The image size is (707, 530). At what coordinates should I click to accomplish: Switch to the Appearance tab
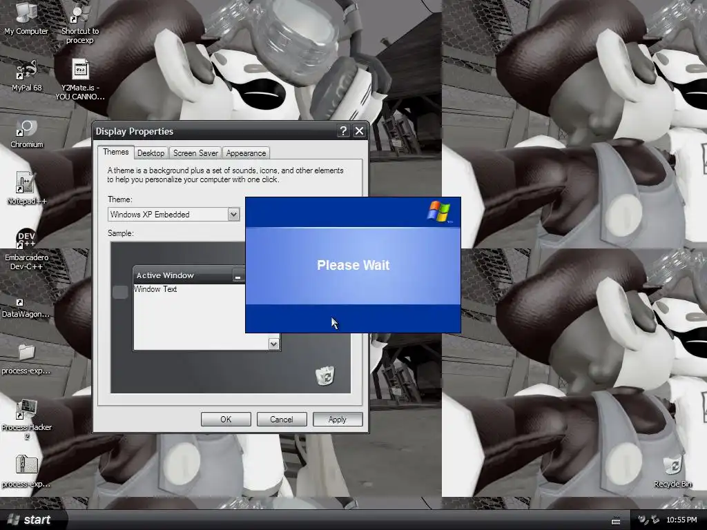(246, 153)
